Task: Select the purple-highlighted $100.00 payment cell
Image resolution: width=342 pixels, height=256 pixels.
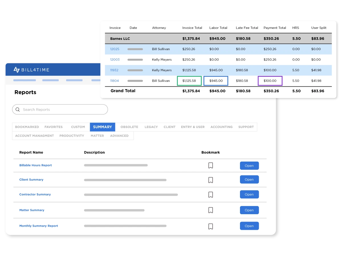Action: tap(270, 81)
